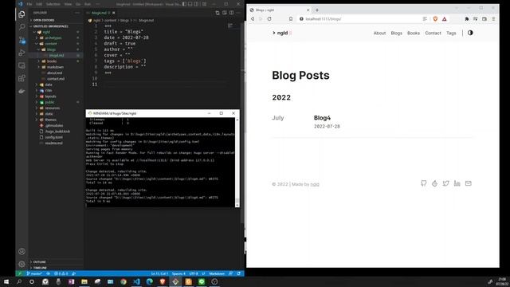Toggle VS Code panel layout button
This screenshot has height=287, width=510.
tap(190, 4)
